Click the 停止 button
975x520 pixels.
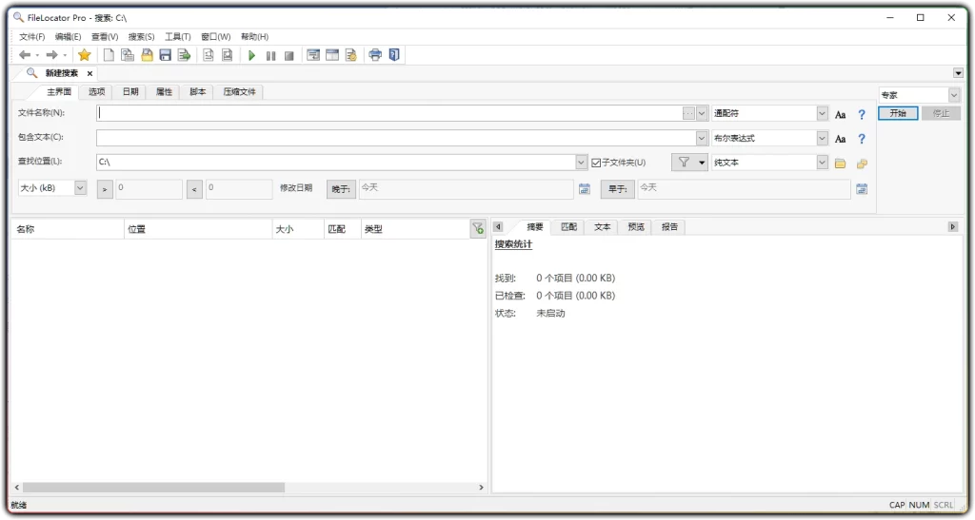click(x=941, y=113)
